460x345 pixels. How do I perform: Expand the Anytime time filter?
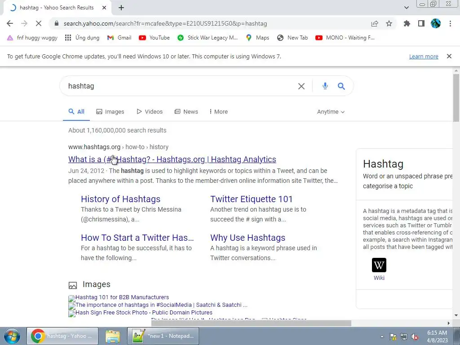click(331, 112)
